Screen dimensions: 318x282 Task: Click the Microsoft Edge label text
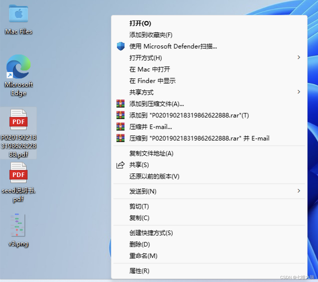coord(18,89)
